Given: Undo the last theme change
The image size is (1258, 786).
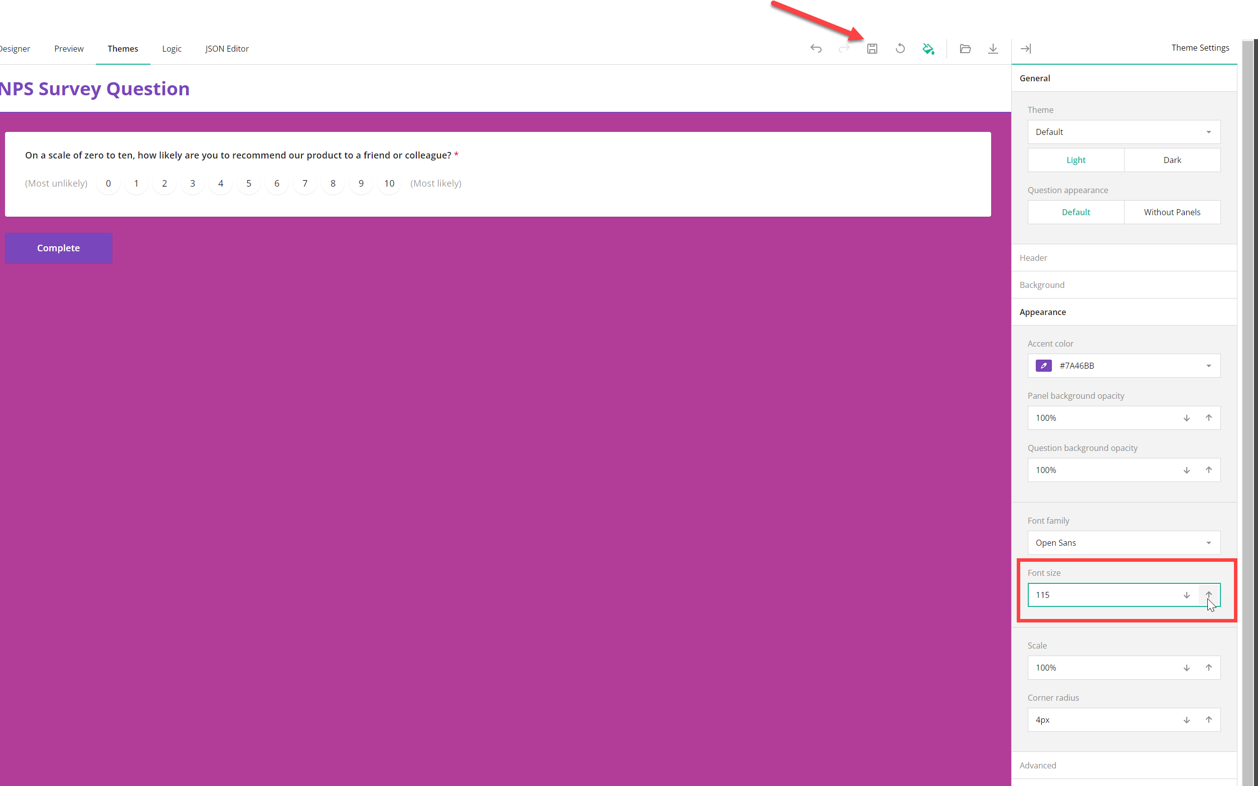Looking at the screenshot, I should point(816,48).
